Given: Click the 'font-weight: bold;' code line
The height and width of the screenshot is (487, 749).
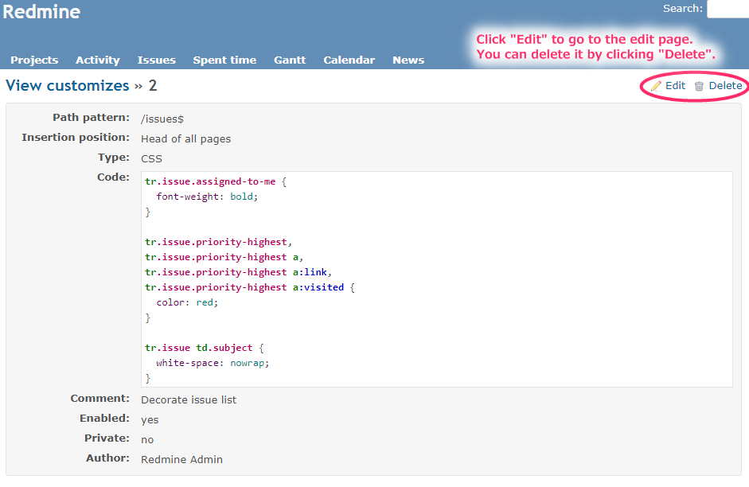Looking at the screenshot, I should tap(207, 197).
